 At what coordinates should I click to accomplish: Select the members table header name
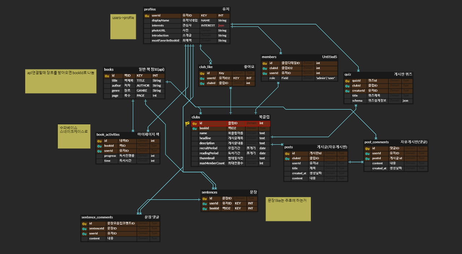269,57
